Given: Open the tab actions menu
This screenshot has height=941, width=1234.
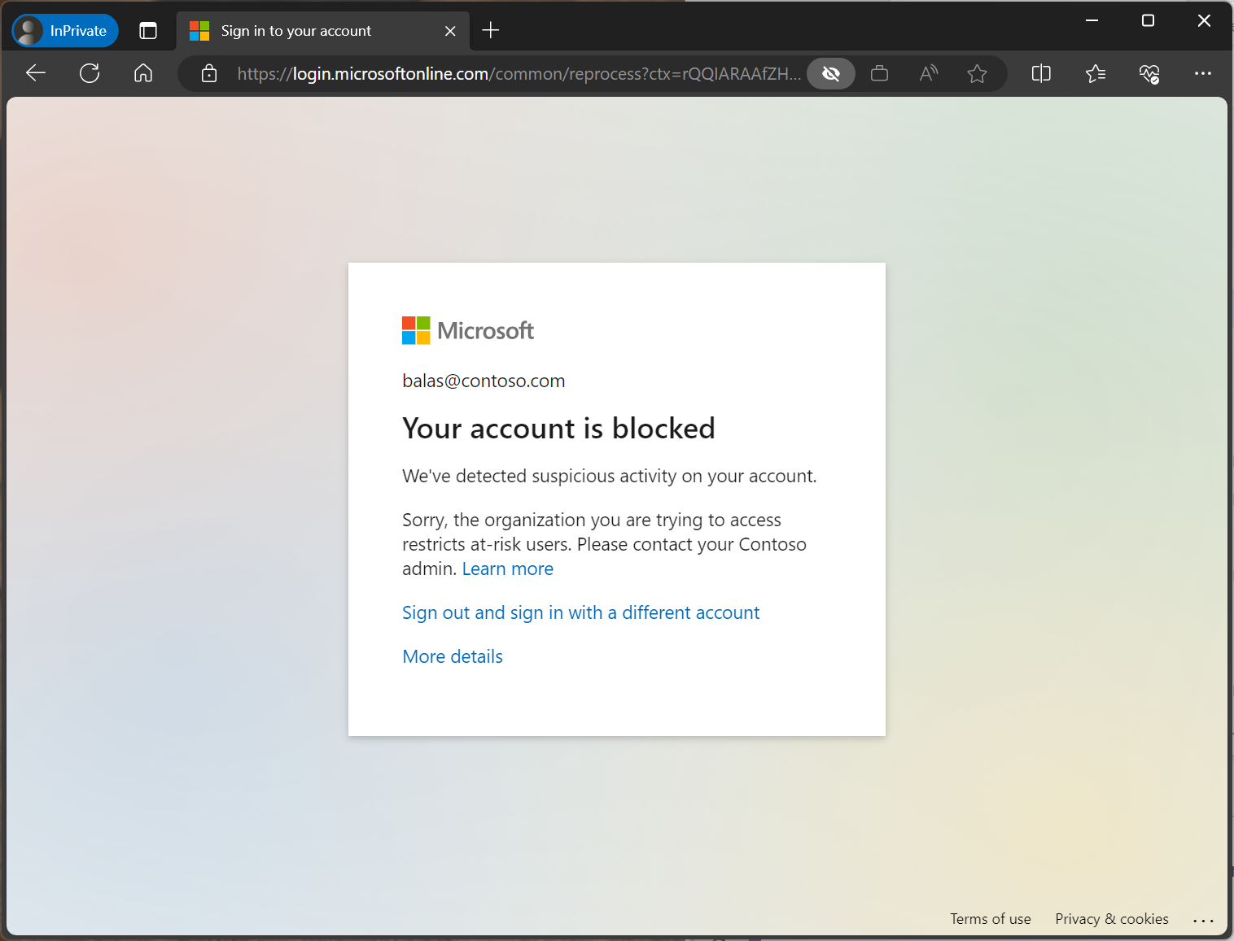Looking at the screenshot, I should (147, 31).
